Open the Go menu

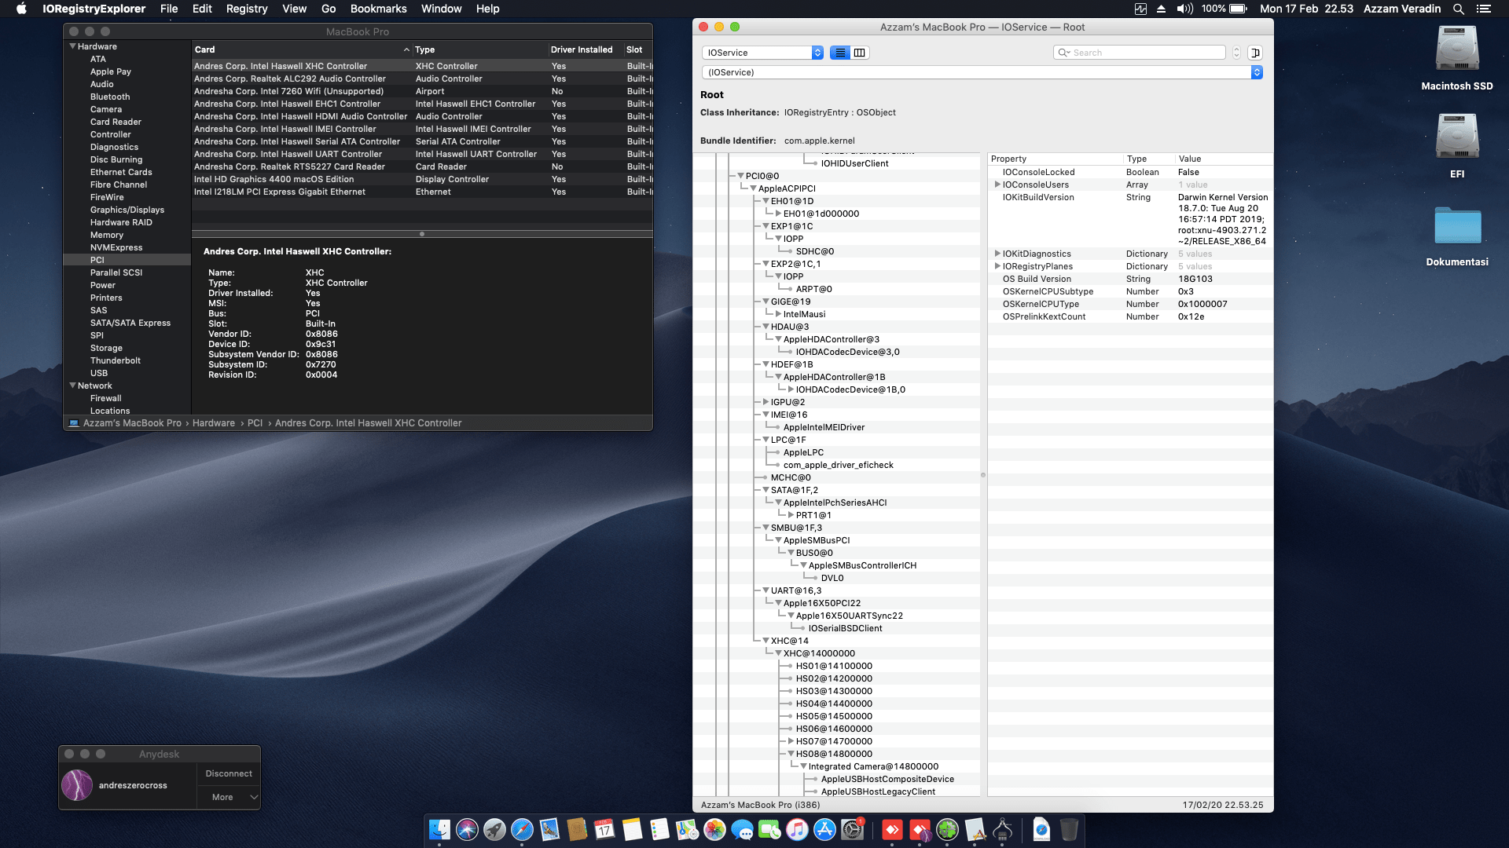pyautogui.click(x=329, y=9)
